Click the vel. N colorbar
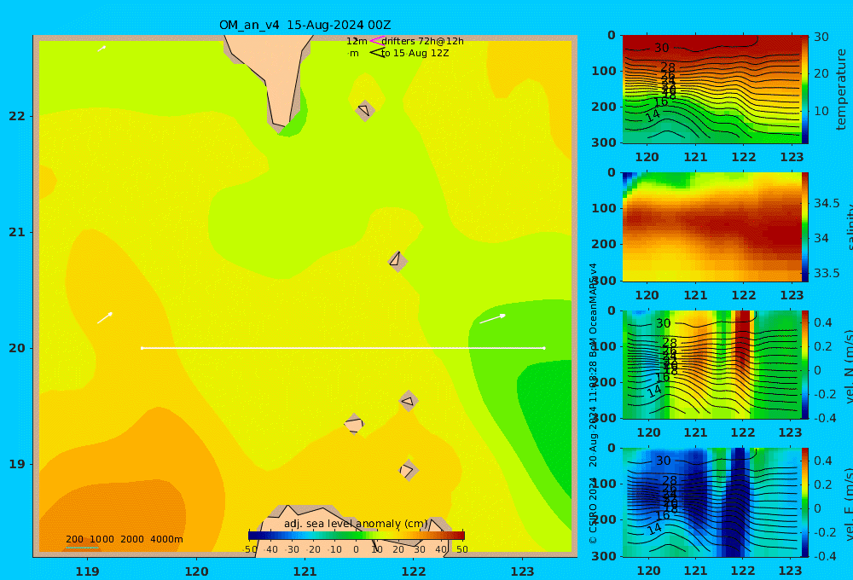Image resolution: width=853 pixels, height=580 pixels. (804, 364)
